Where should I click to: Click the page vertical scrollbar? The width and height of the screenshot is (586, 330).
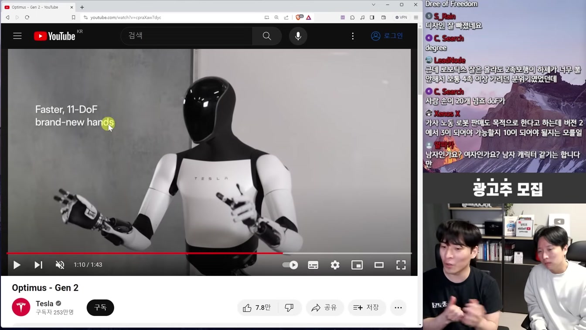[420, 61]
